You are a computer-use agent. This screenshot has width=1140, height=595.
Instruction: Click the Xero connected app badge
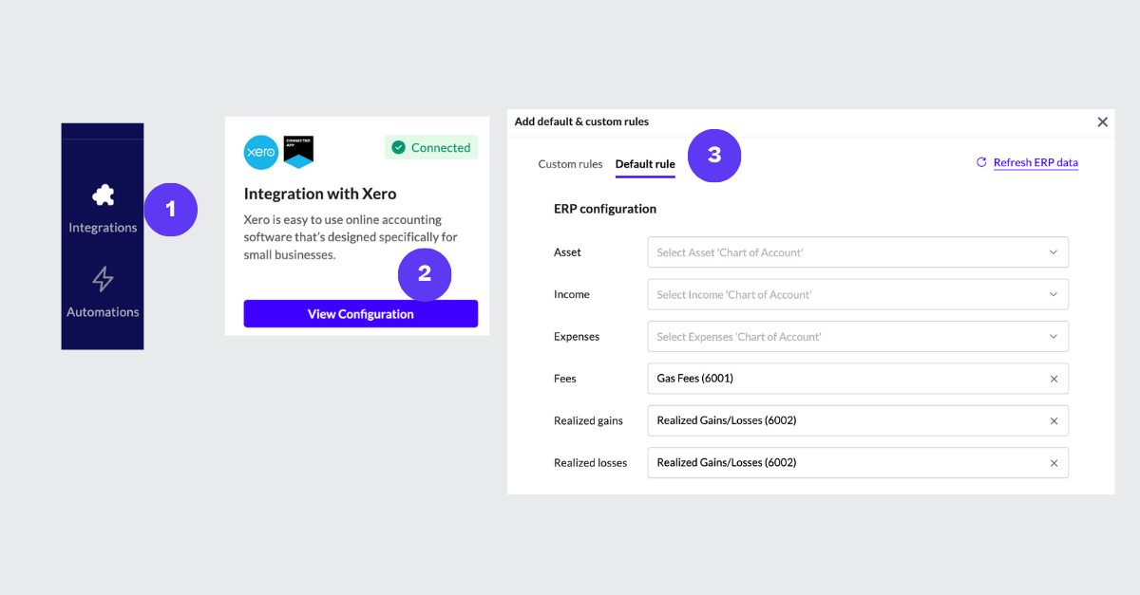(x=298, y=152)
